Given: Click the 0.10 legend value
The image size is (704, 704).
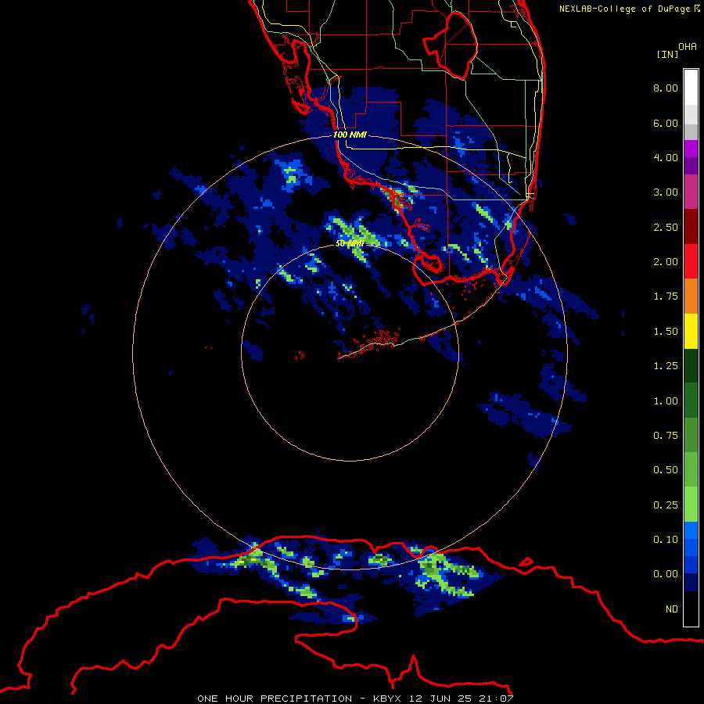Looking at the screenshot, I should [666, 540].
